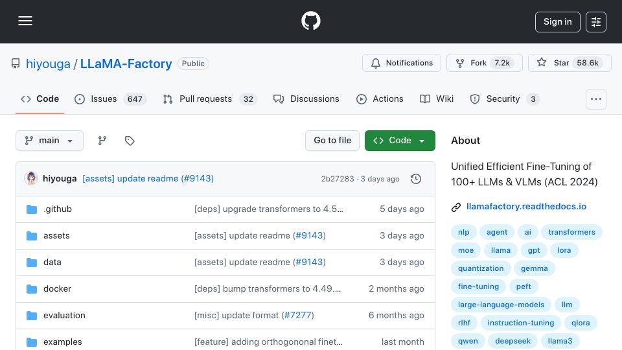
Task: Click the nlp topic tag
Action: 463,232
